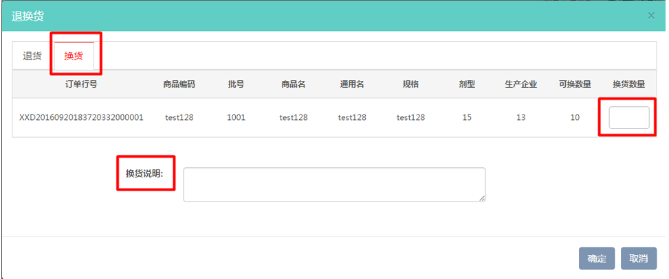Screen dimensions: 669x279
Task: Click the 通用名 column header
Action: [x=352, y=84]
